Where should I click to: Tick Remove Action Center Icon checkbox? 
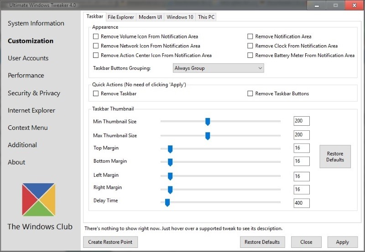pos(96,55)
